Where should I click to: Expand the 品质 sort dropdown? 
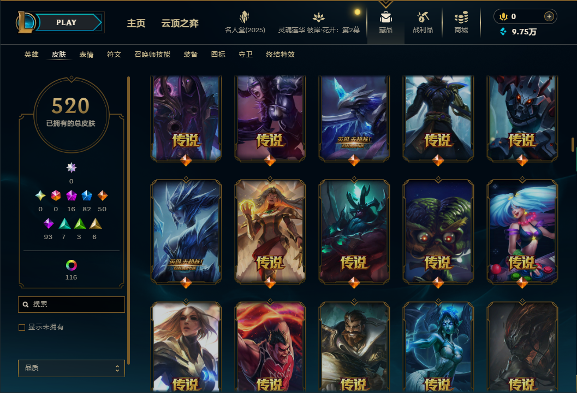pos(72,368)
